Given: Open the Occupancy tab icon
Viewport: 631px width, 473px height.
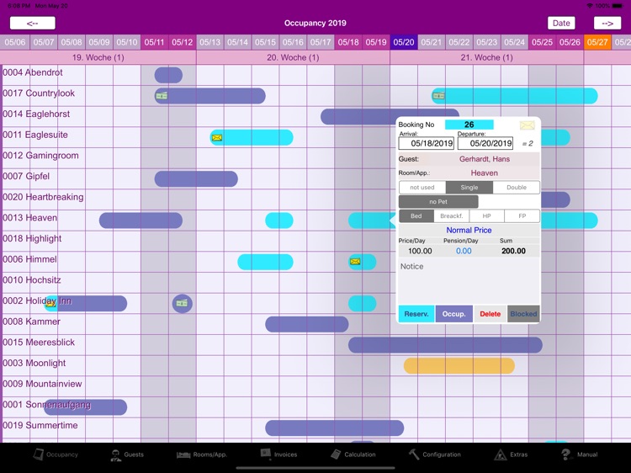Looking at the screenshot, I should (x=39, y=454).
